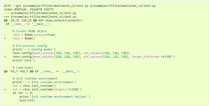Click the second hunk header @@ -62,7 +62,7 @@

[x=42, y=71]
